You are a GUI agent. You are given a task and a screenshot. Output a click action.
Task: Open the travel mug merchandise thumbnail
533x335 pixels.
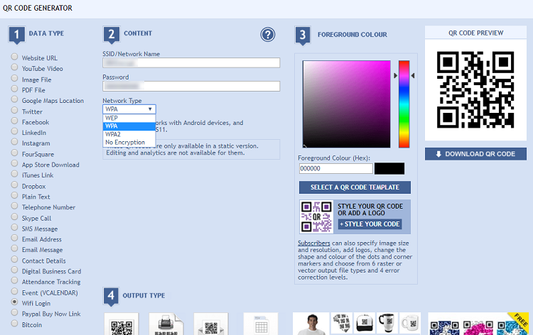387,323
